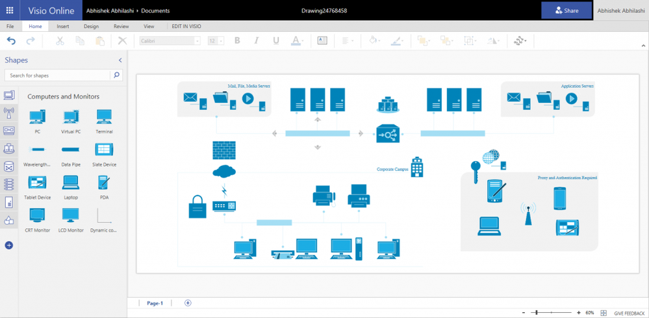Select the Terminal shape
This screenshot has height=318, width=649.
(105, 122)
